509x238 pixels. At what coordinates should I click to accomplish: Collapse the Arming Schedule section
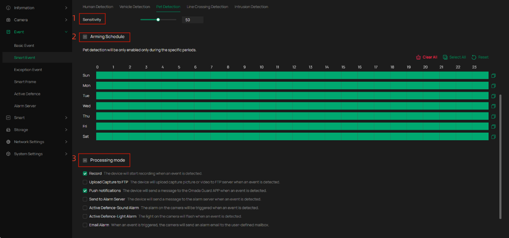[x=85, y=37]
